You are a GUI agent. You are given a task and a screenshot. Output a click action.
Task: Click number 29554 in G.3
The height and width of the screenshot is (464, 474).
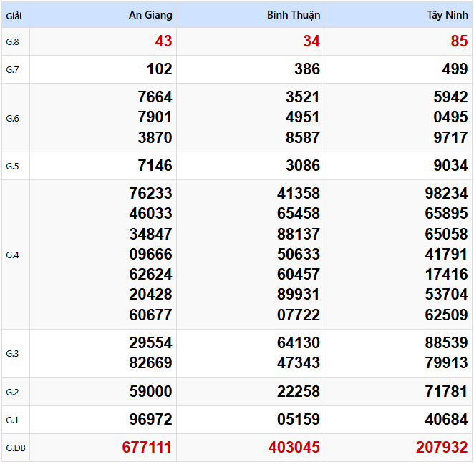(151, 342)
